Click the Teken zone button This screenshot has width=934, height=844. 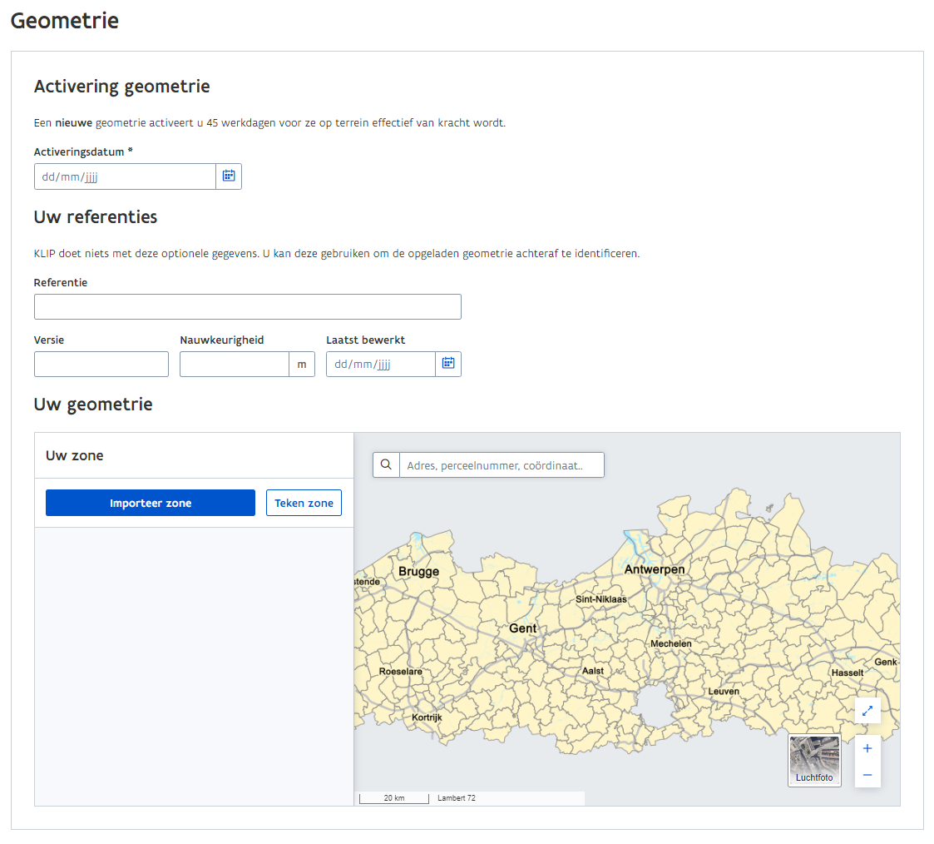click(304, 503)
